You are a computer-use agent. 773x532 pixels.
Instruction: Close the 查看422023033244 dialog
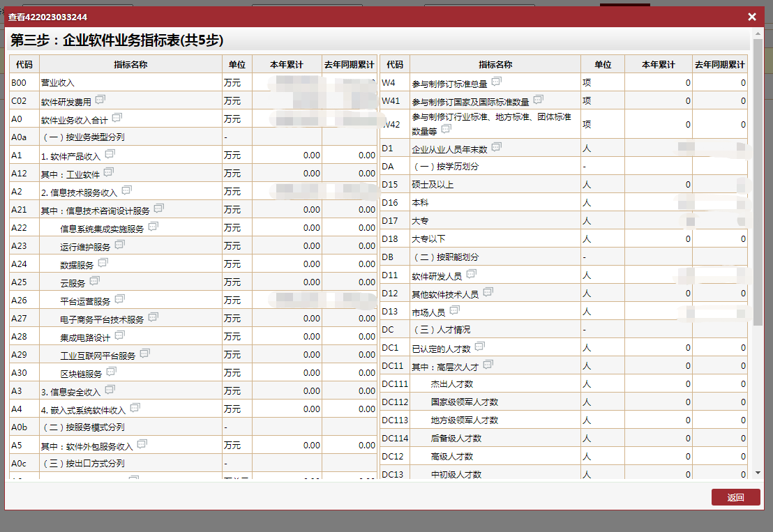coord(752,17)
